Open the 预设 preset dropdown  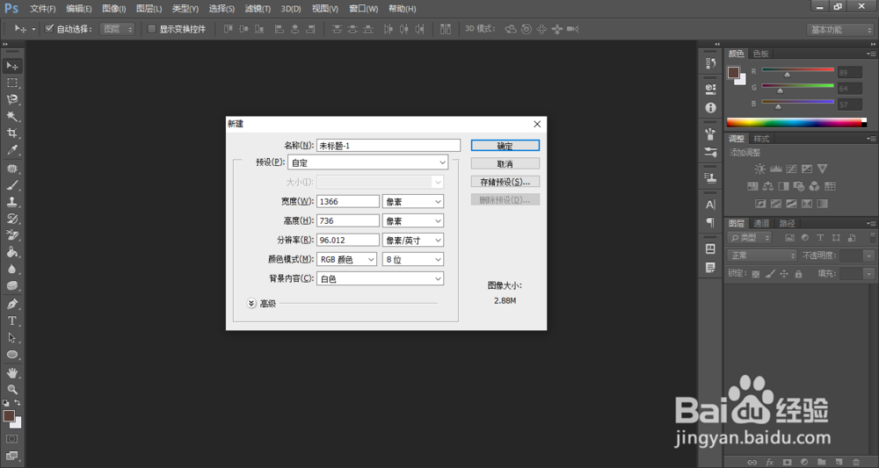pos(367,162)
